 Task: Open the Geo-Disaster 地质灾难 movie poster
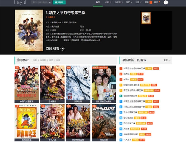(104, 123)
